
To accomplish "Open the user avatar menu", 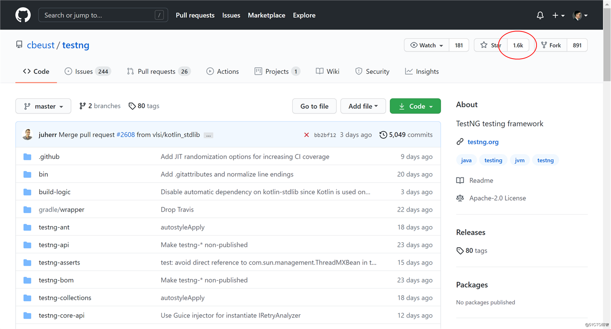I will click(x=580, y=15).
